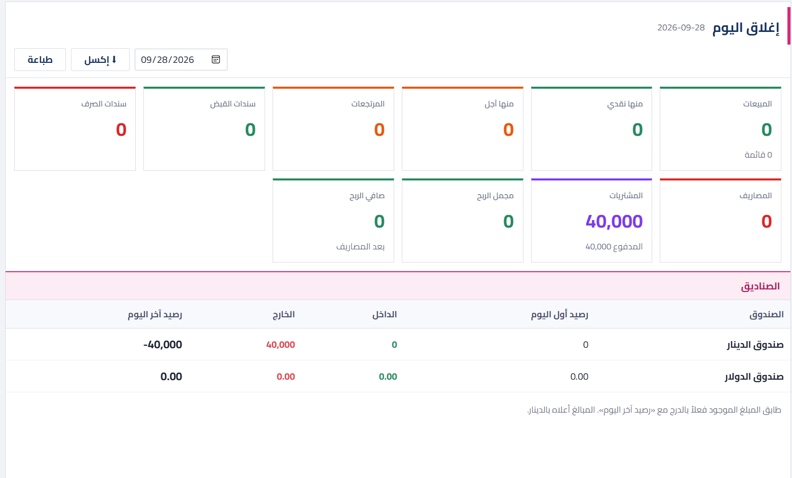Viewport: 792px width, 478px height.
Task: Click the سندات القبض card label
Action: click(x=233, y=104)
